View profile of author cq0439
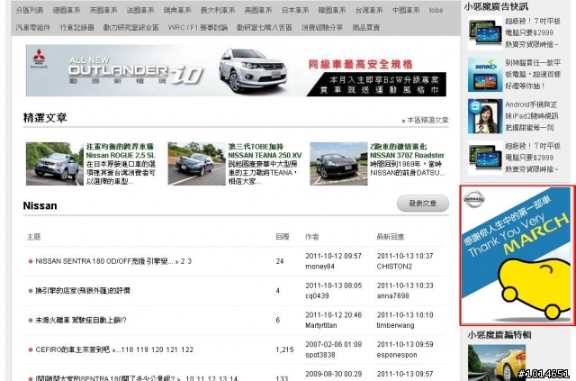Image resolution: width=576 pixels, height=381 pixels. (317, 295)
